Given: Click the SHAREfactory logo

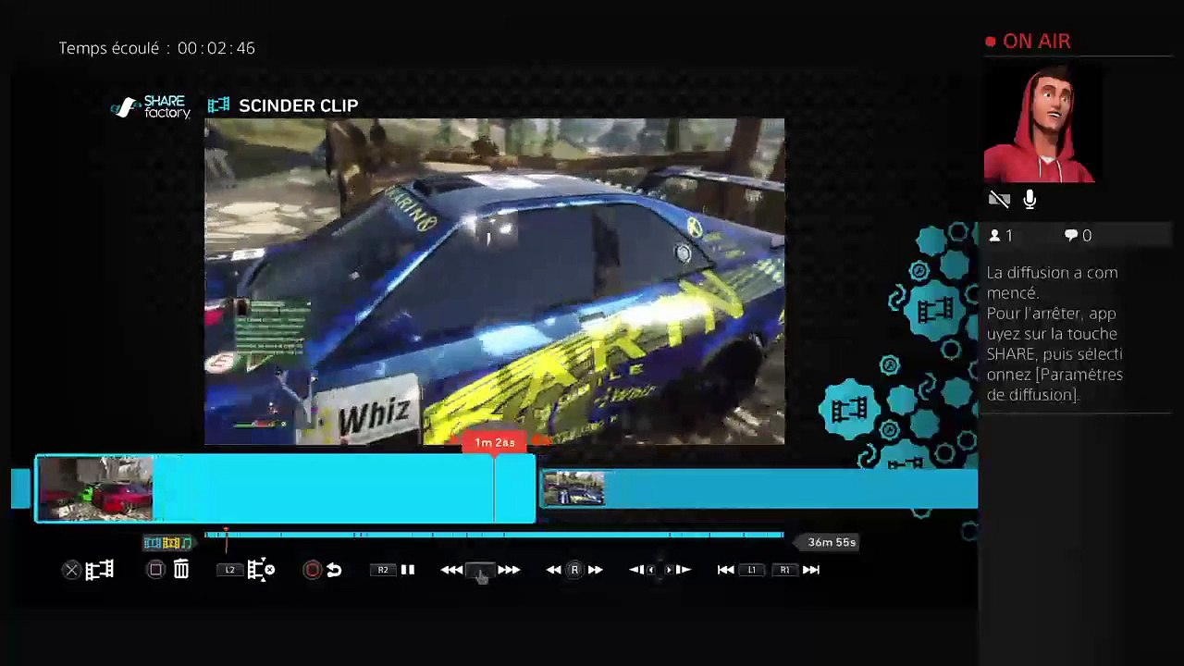Looking at the screenshot, I should (151, 107).
